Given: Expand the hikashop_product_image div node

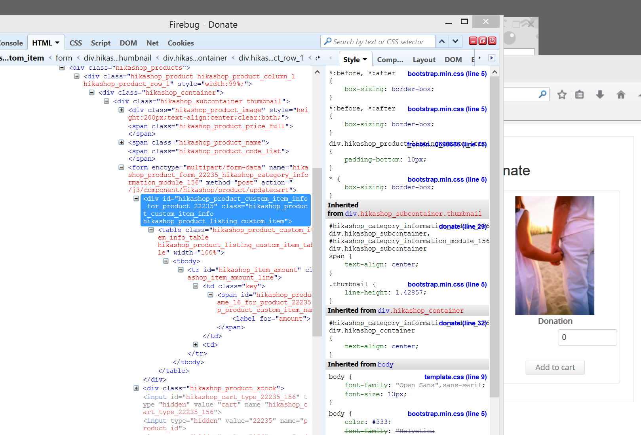Looking at the screenshot, I should (x=121, y=110).
